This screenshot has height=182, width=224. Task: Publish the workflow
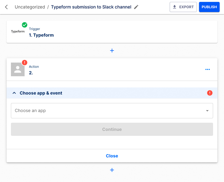tap(209, 7)
